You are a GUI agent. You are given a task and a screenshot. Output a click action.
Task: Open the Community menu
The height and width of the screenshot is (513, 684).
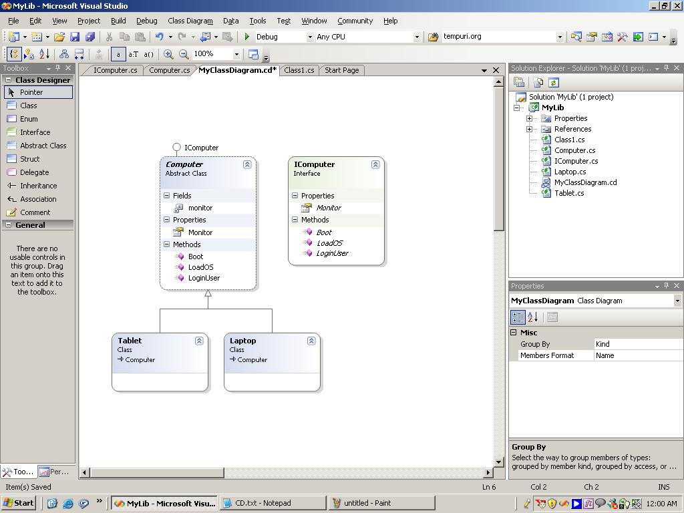[x=355, y=21]
